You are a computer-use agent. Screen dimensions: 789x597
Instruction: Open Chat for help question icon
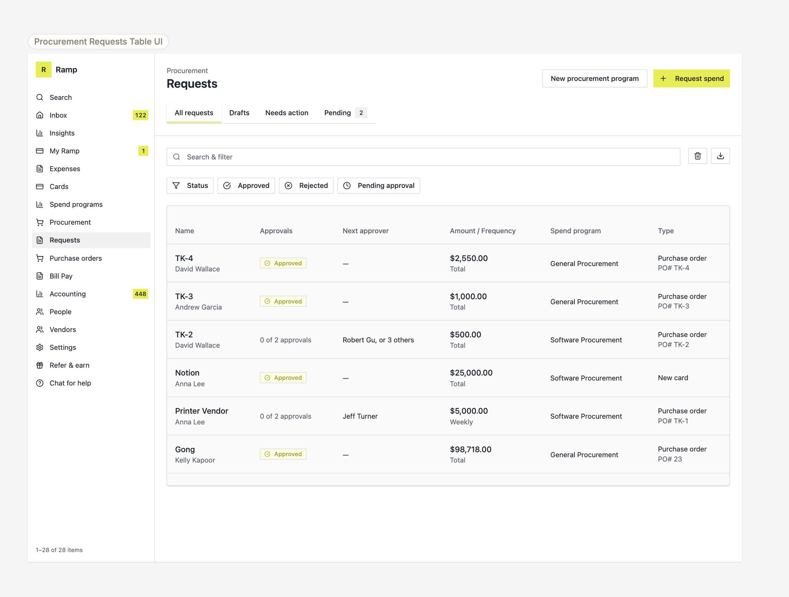[40, 383]
